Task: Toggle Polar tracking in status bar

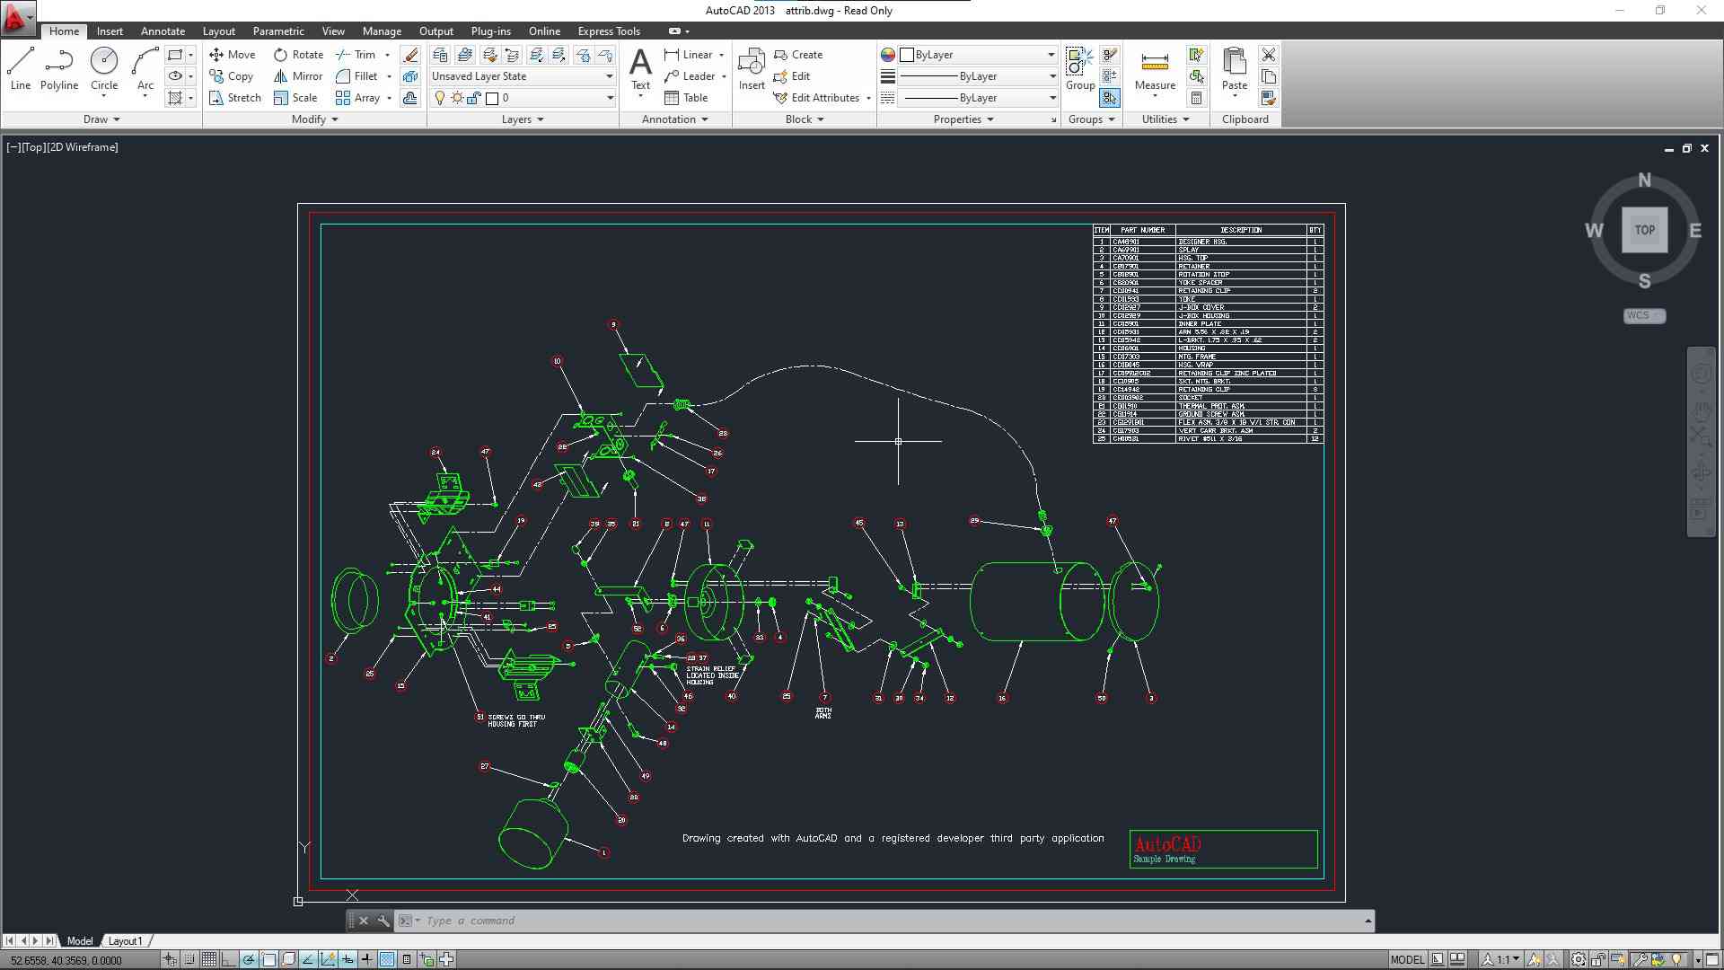Action: [x=249, y=959]
